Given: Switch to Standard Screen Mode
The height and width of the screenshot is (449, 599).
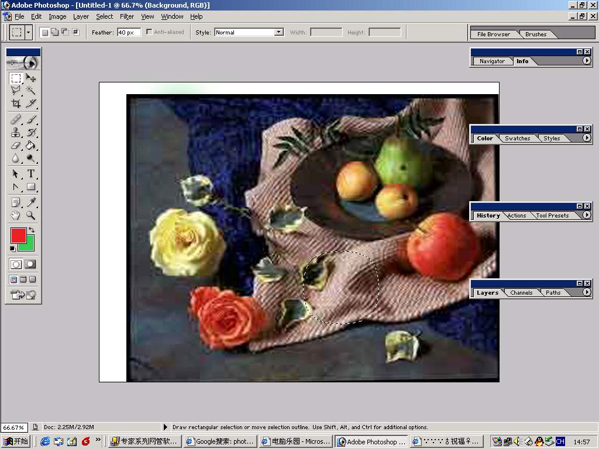Looking at the screenshot, I should (x=14, y=279).
